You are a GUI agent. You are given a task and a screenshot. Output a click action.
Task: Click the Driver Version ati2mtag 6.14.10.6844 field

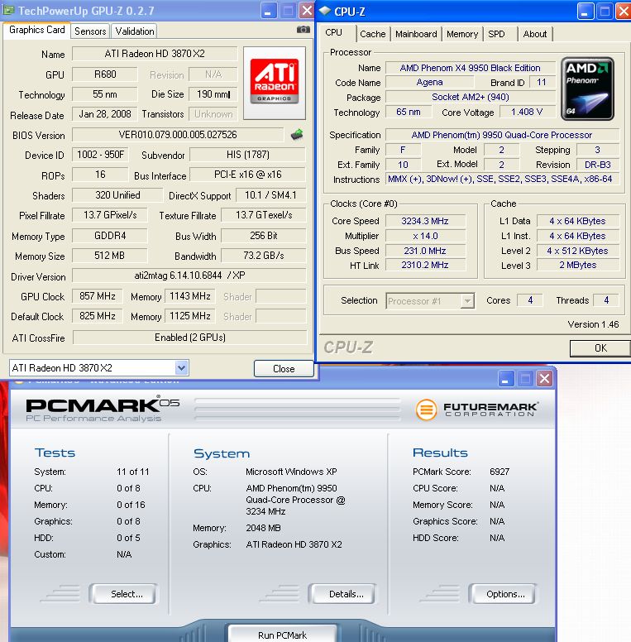189,275
